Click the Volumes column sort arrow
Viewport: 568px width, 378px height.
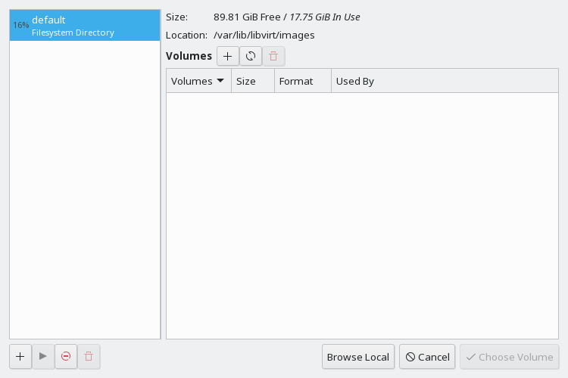coord(220,81)
